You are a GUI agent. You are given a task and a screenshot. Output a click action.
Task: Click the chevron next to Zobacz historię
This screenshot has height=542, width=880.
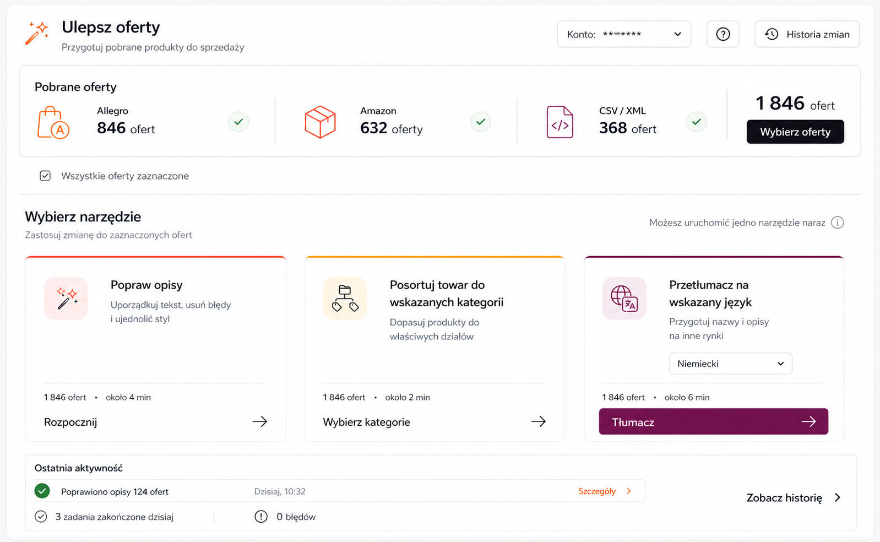click(838, 497)
